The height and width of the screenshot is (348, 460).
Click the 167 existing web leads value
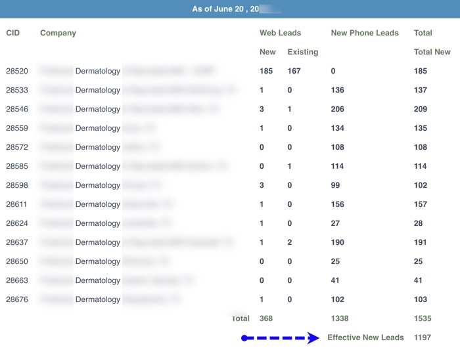(294, 71)
